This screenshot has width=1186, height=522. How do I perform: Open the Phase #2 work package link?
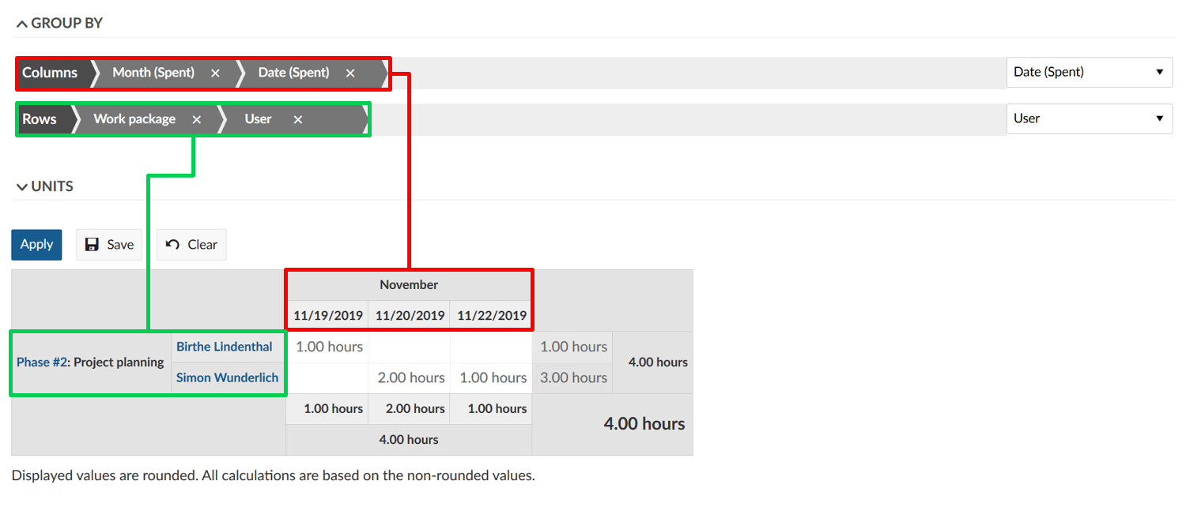[43, 362]
